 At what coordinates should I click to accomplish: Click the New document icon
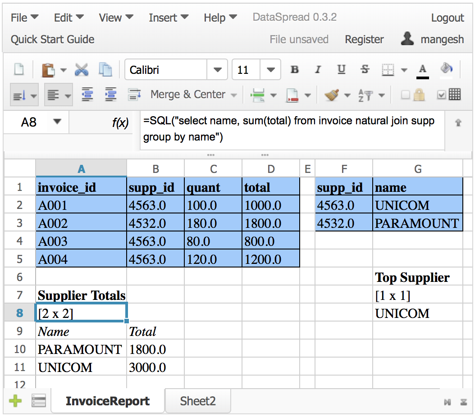click(19, 70)
